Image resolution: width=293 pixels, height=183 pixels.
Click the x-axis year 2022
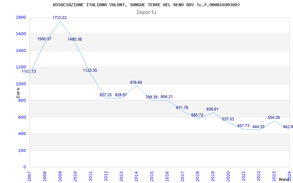[259, 176]
